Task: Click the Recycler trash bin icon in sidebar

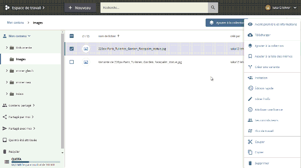Action: tap(5, 151)
